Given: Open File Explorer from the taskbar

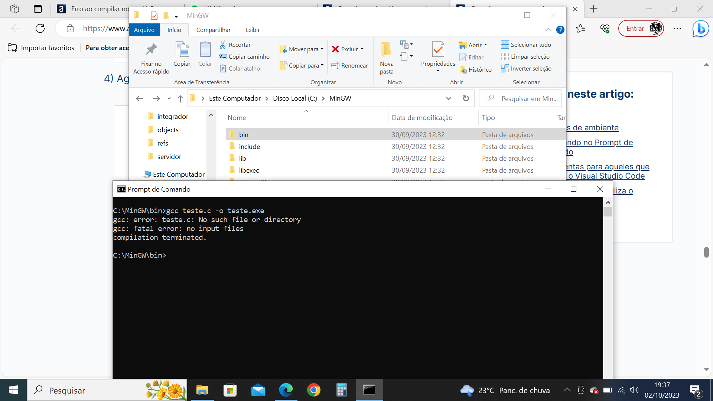Looking at the screenshot, I should pos(202,390).
